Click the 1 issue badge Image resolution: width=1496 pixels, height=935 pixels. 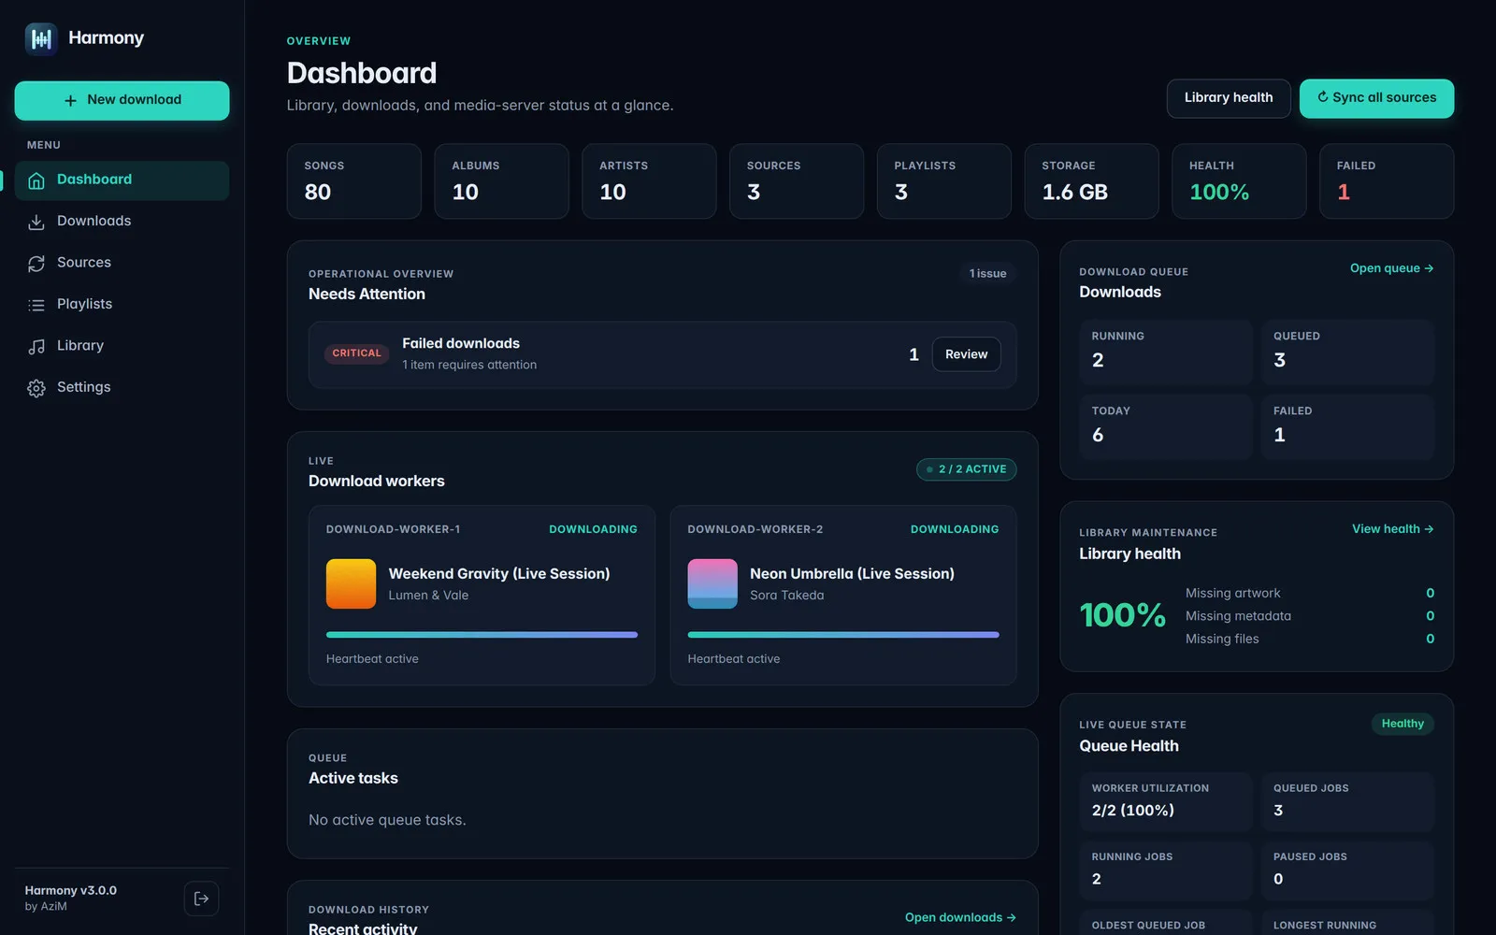click(x=987, y=274)
